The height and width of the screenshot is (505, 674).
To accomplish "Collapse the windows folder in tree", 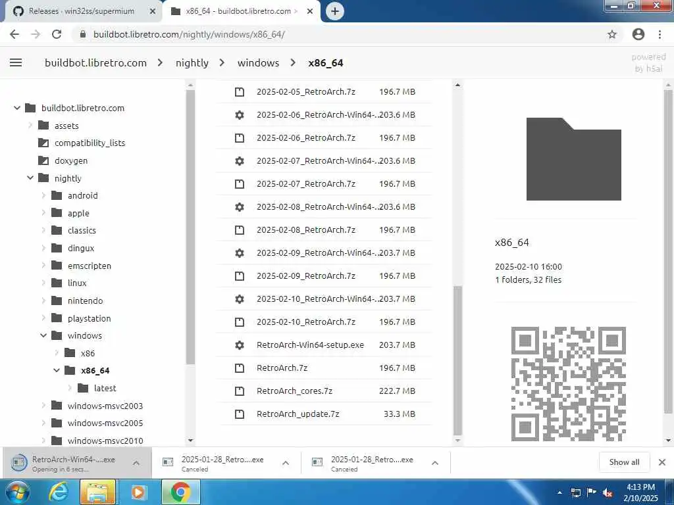I will click(43, 335).
